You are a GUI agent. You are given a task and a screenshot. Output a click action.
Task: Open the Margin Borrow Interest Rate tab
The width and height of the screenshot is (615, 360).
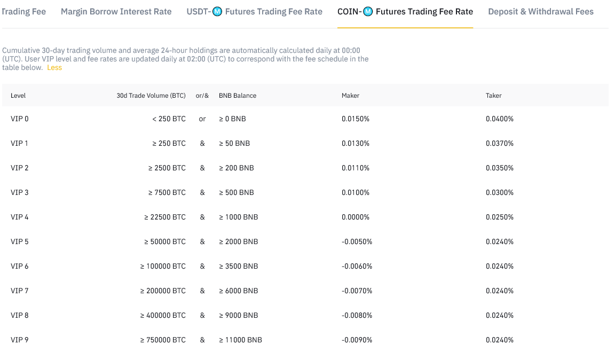click(116, 11)
